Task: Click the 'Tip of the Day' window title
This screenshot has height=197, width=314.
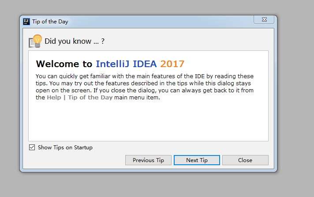Action: point(50,22)
